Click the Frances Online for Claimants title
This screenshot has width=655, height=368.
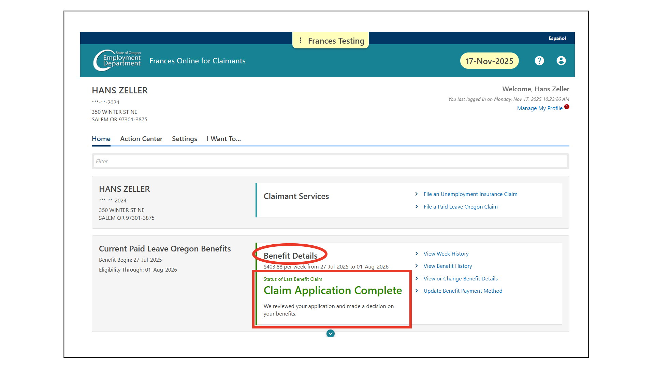(197, 61)
